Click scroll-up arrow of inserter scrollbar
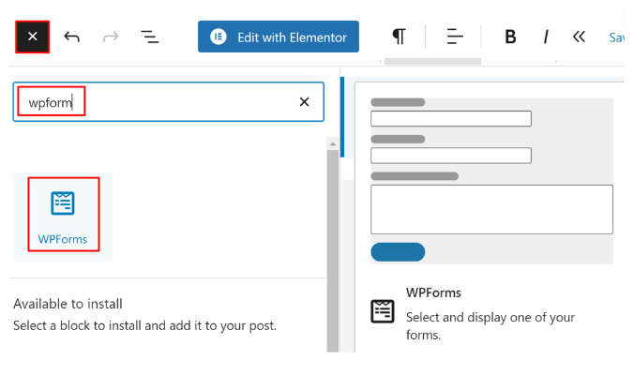The image size is (633, 375). [x=333, y=143]
